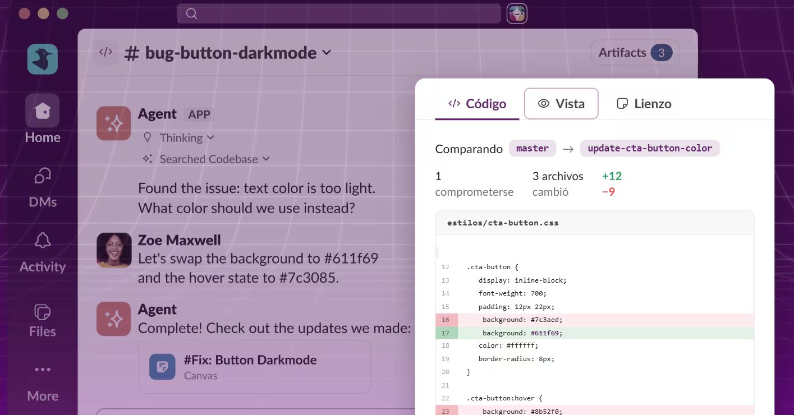The image size is (794, 415).
Task: Open DMs in the sidebar
Action: (43, 188)
